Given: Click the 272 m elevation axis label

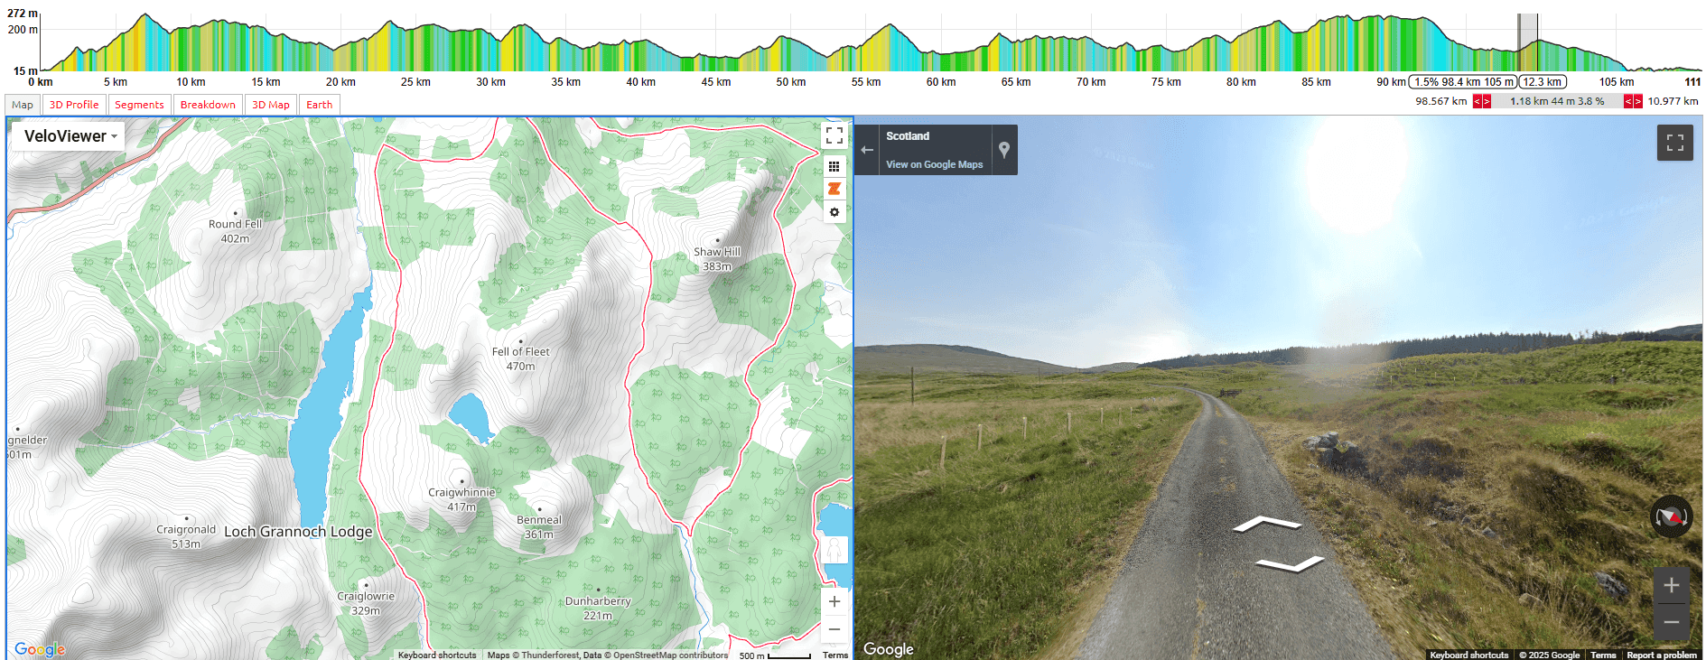Looking at the screenshot, I should pos(23,14).
